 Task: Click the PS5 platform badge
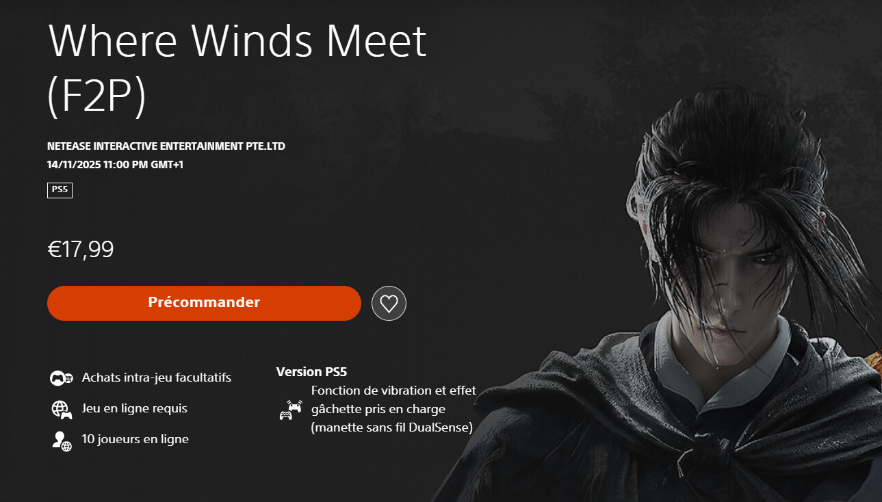60,189
